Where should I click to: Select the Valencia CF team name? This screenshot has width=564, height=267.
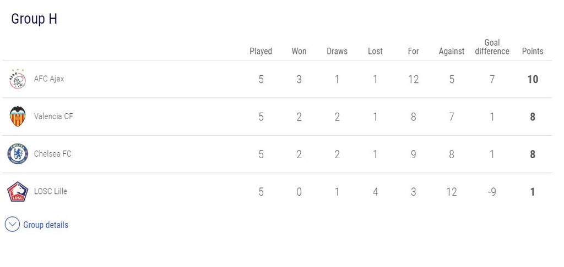tap(53, 116)
